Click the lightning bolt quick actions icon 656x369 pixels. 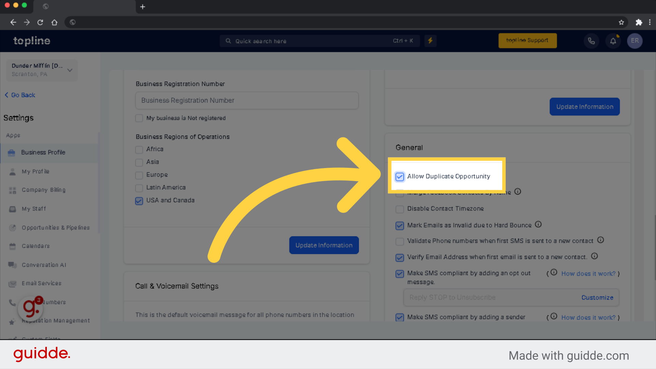pyautogui.click(x=431, y=41)
